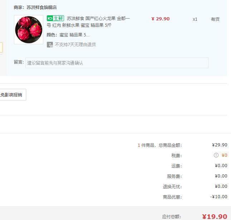
Task: Click the 退换无忧 ¥0.00 value
Action: (221, 186)
